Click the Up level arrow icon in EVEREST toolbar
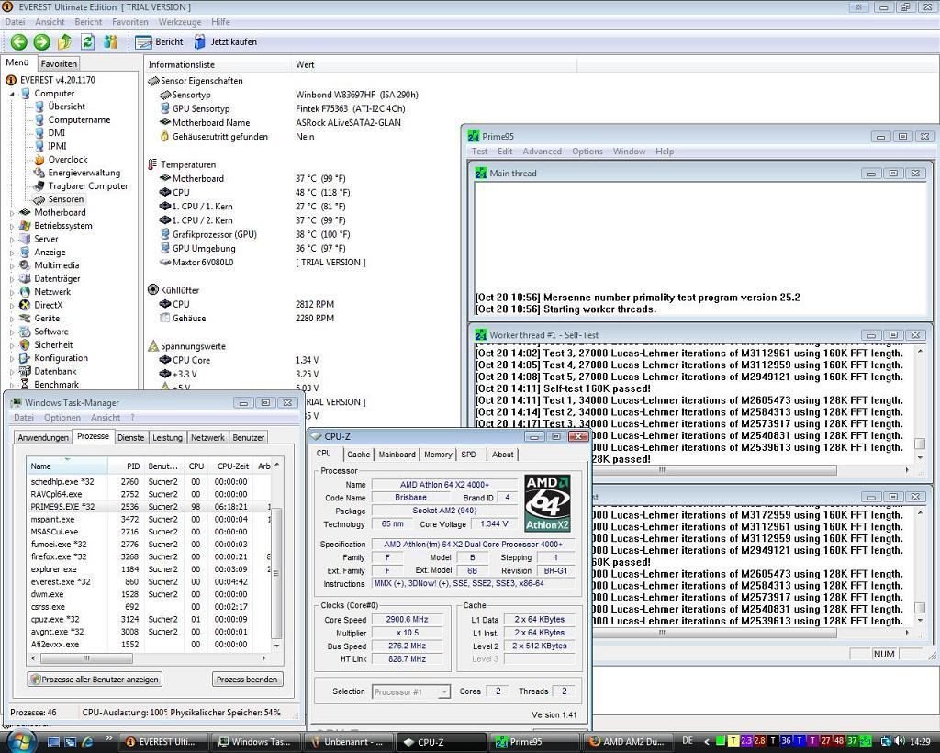This screenshot has height=753, width=940. [x=65, y=42]
